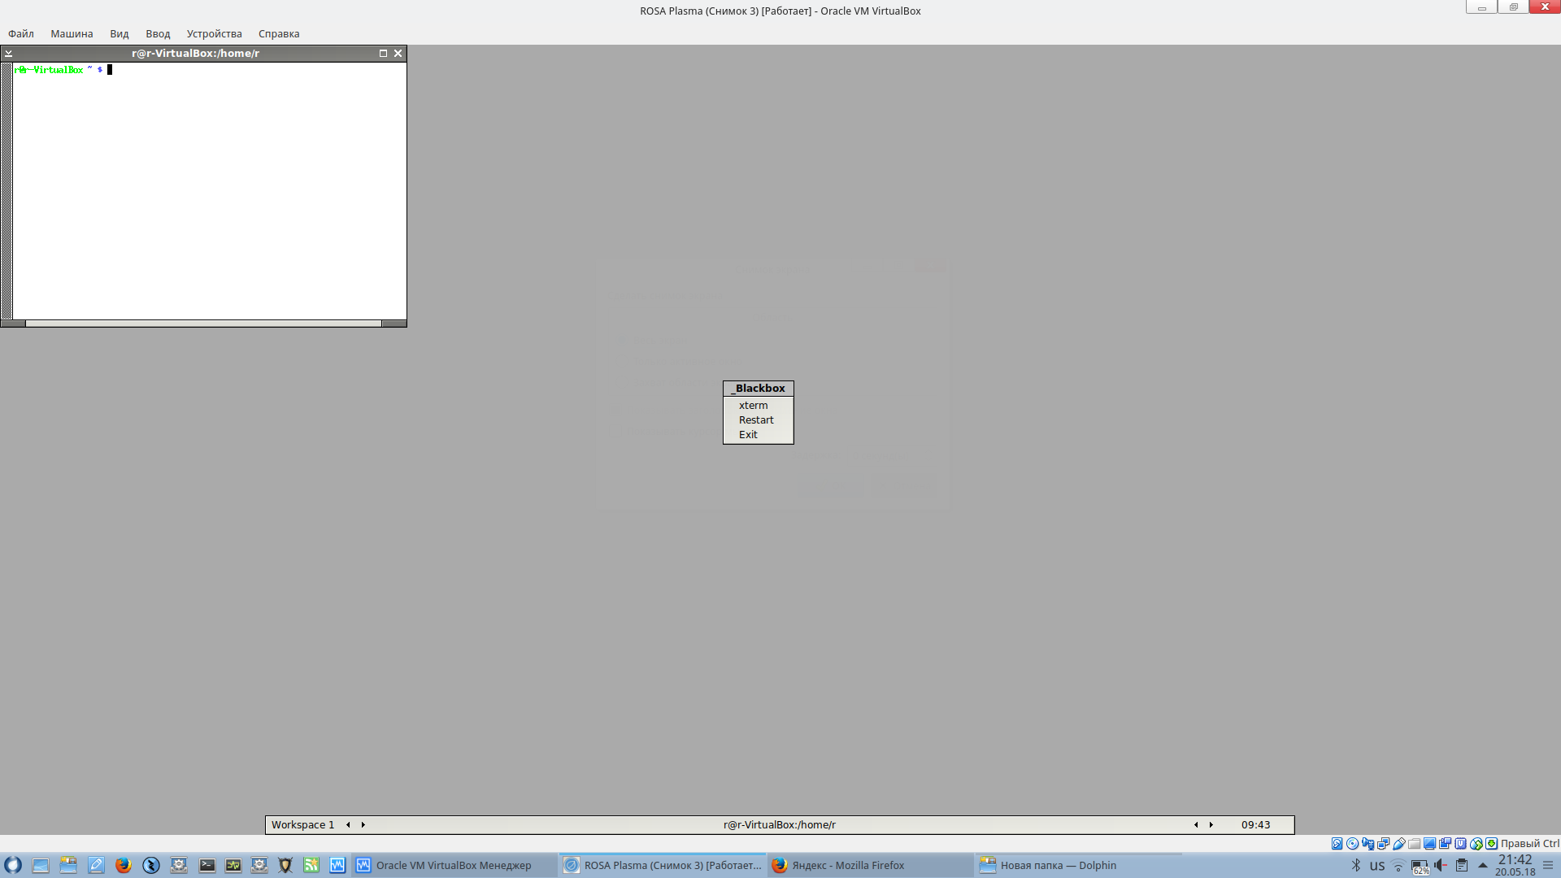Screen dimensions: 1561x878
Task: Click inside the xterm terminal prompt area
Action: pyautogui.click(x=209, y=191)
